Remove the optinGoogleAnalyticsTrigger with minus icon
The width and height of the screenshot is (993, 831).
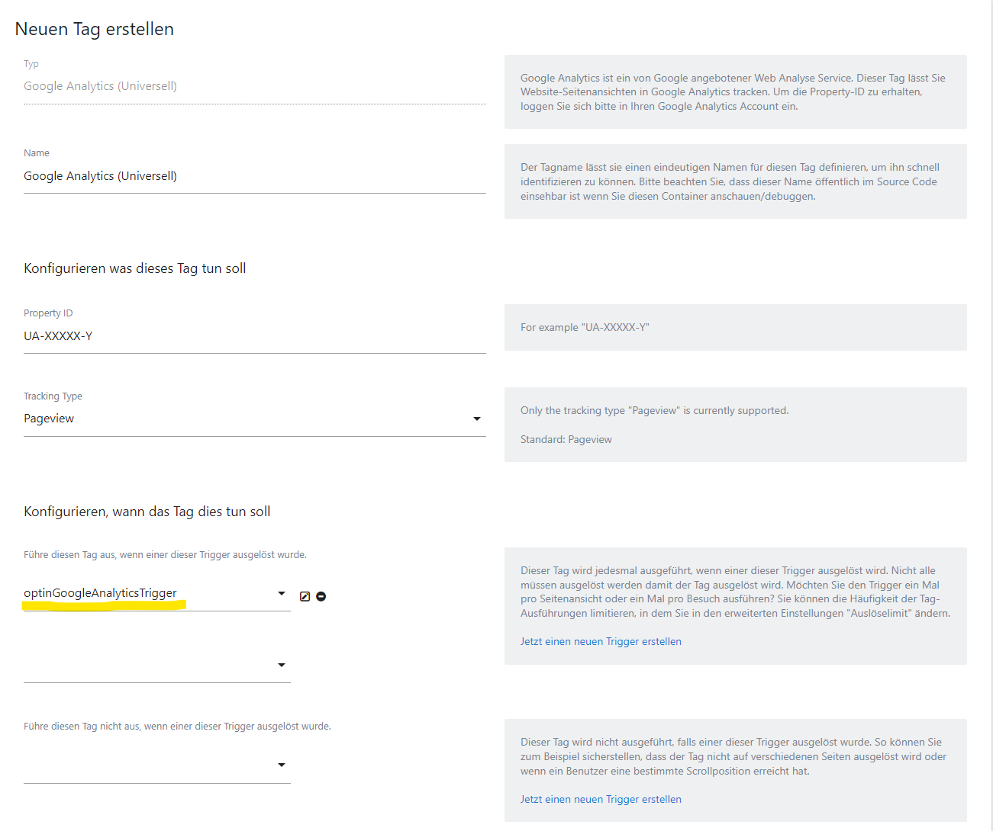[321, 596]
